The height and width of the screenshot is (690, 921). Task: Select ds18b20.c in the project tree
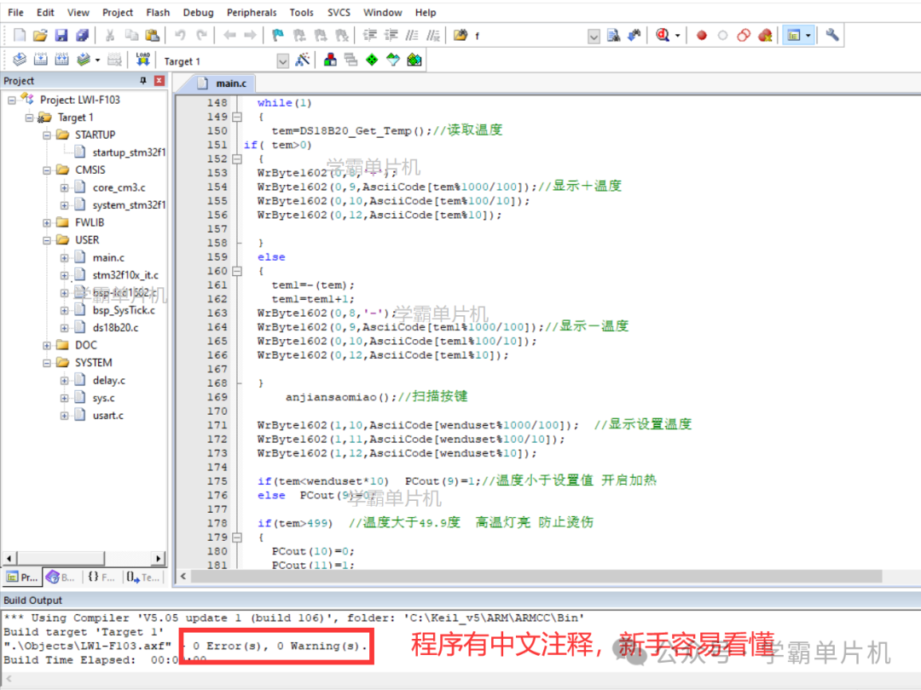point(115,327)
